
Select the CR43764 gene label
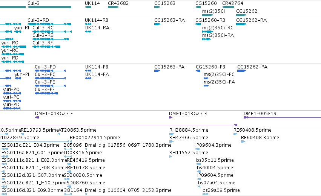233,3
